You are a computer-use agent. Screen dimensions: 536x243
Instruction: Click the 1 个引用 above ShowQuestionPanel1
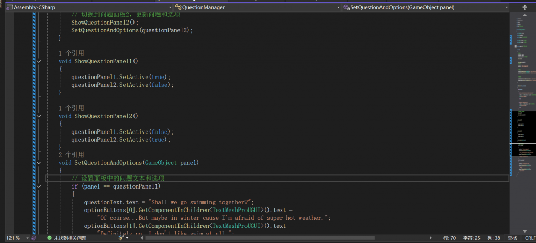71,53
